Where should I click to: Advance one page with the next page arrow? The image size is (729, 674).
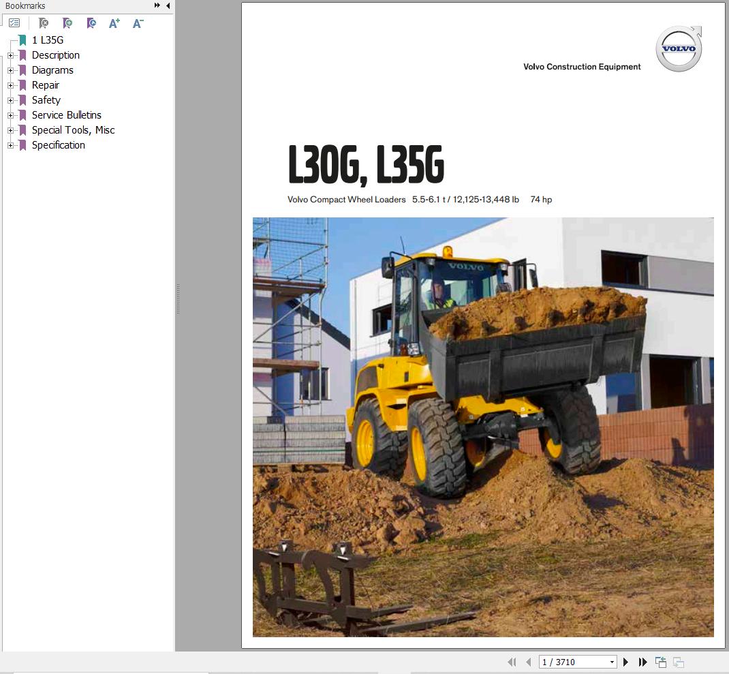pos(625,661)
